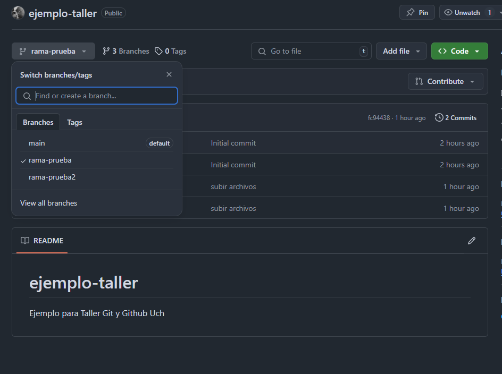502x374 pixels.
Task: Open the green Code dropdown
Action: point(459,51)
